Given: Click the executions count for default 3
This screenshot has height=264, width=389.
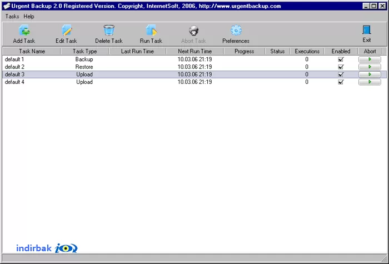Looking at the screenshot, I should pos(307,74).
